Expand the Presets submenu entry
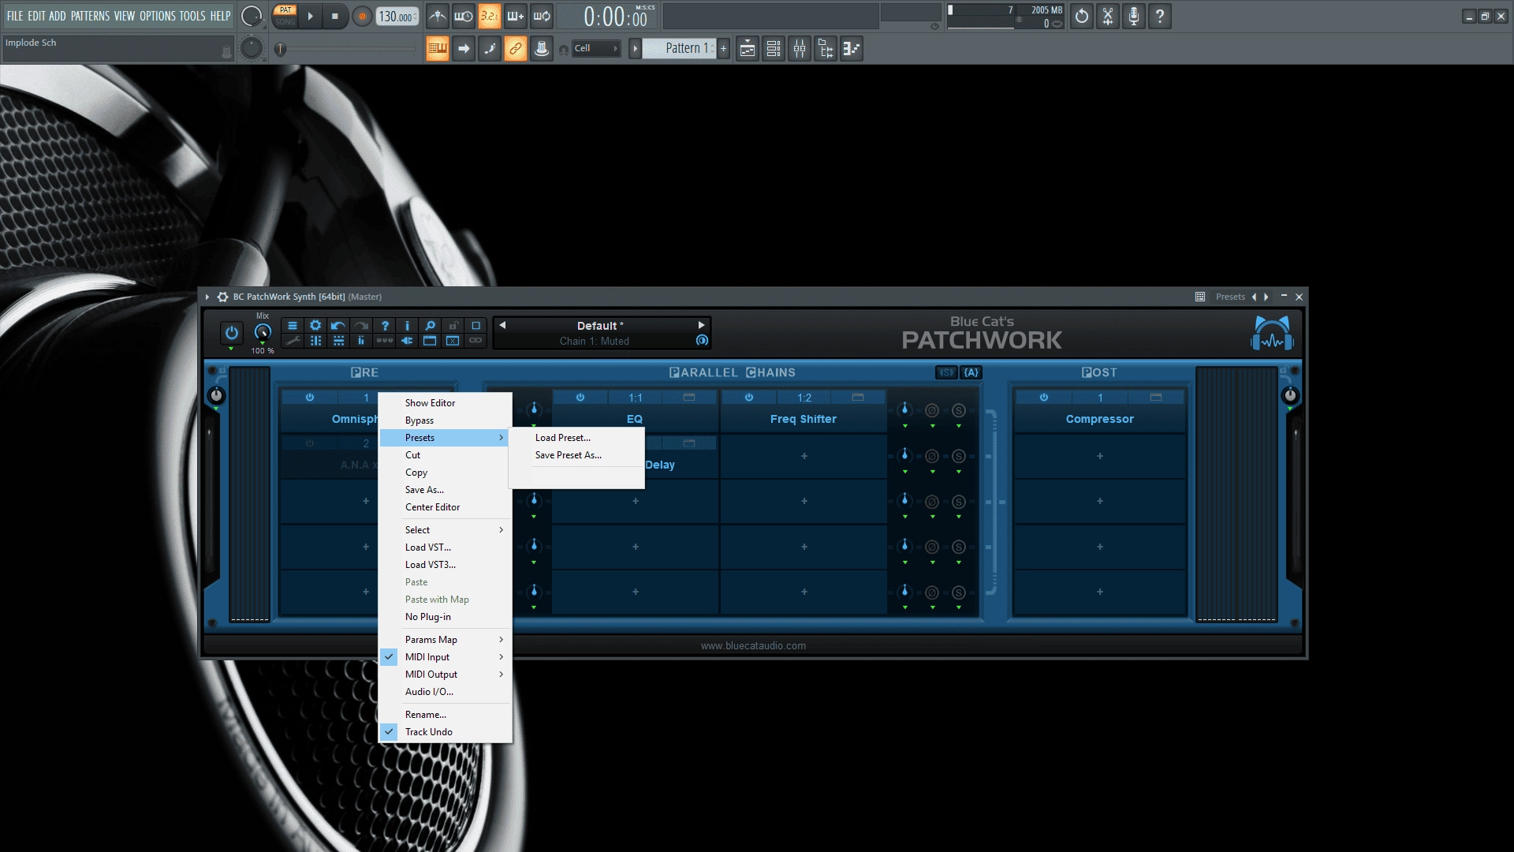This screenshot has width=1514, height=852. [446, 438]
